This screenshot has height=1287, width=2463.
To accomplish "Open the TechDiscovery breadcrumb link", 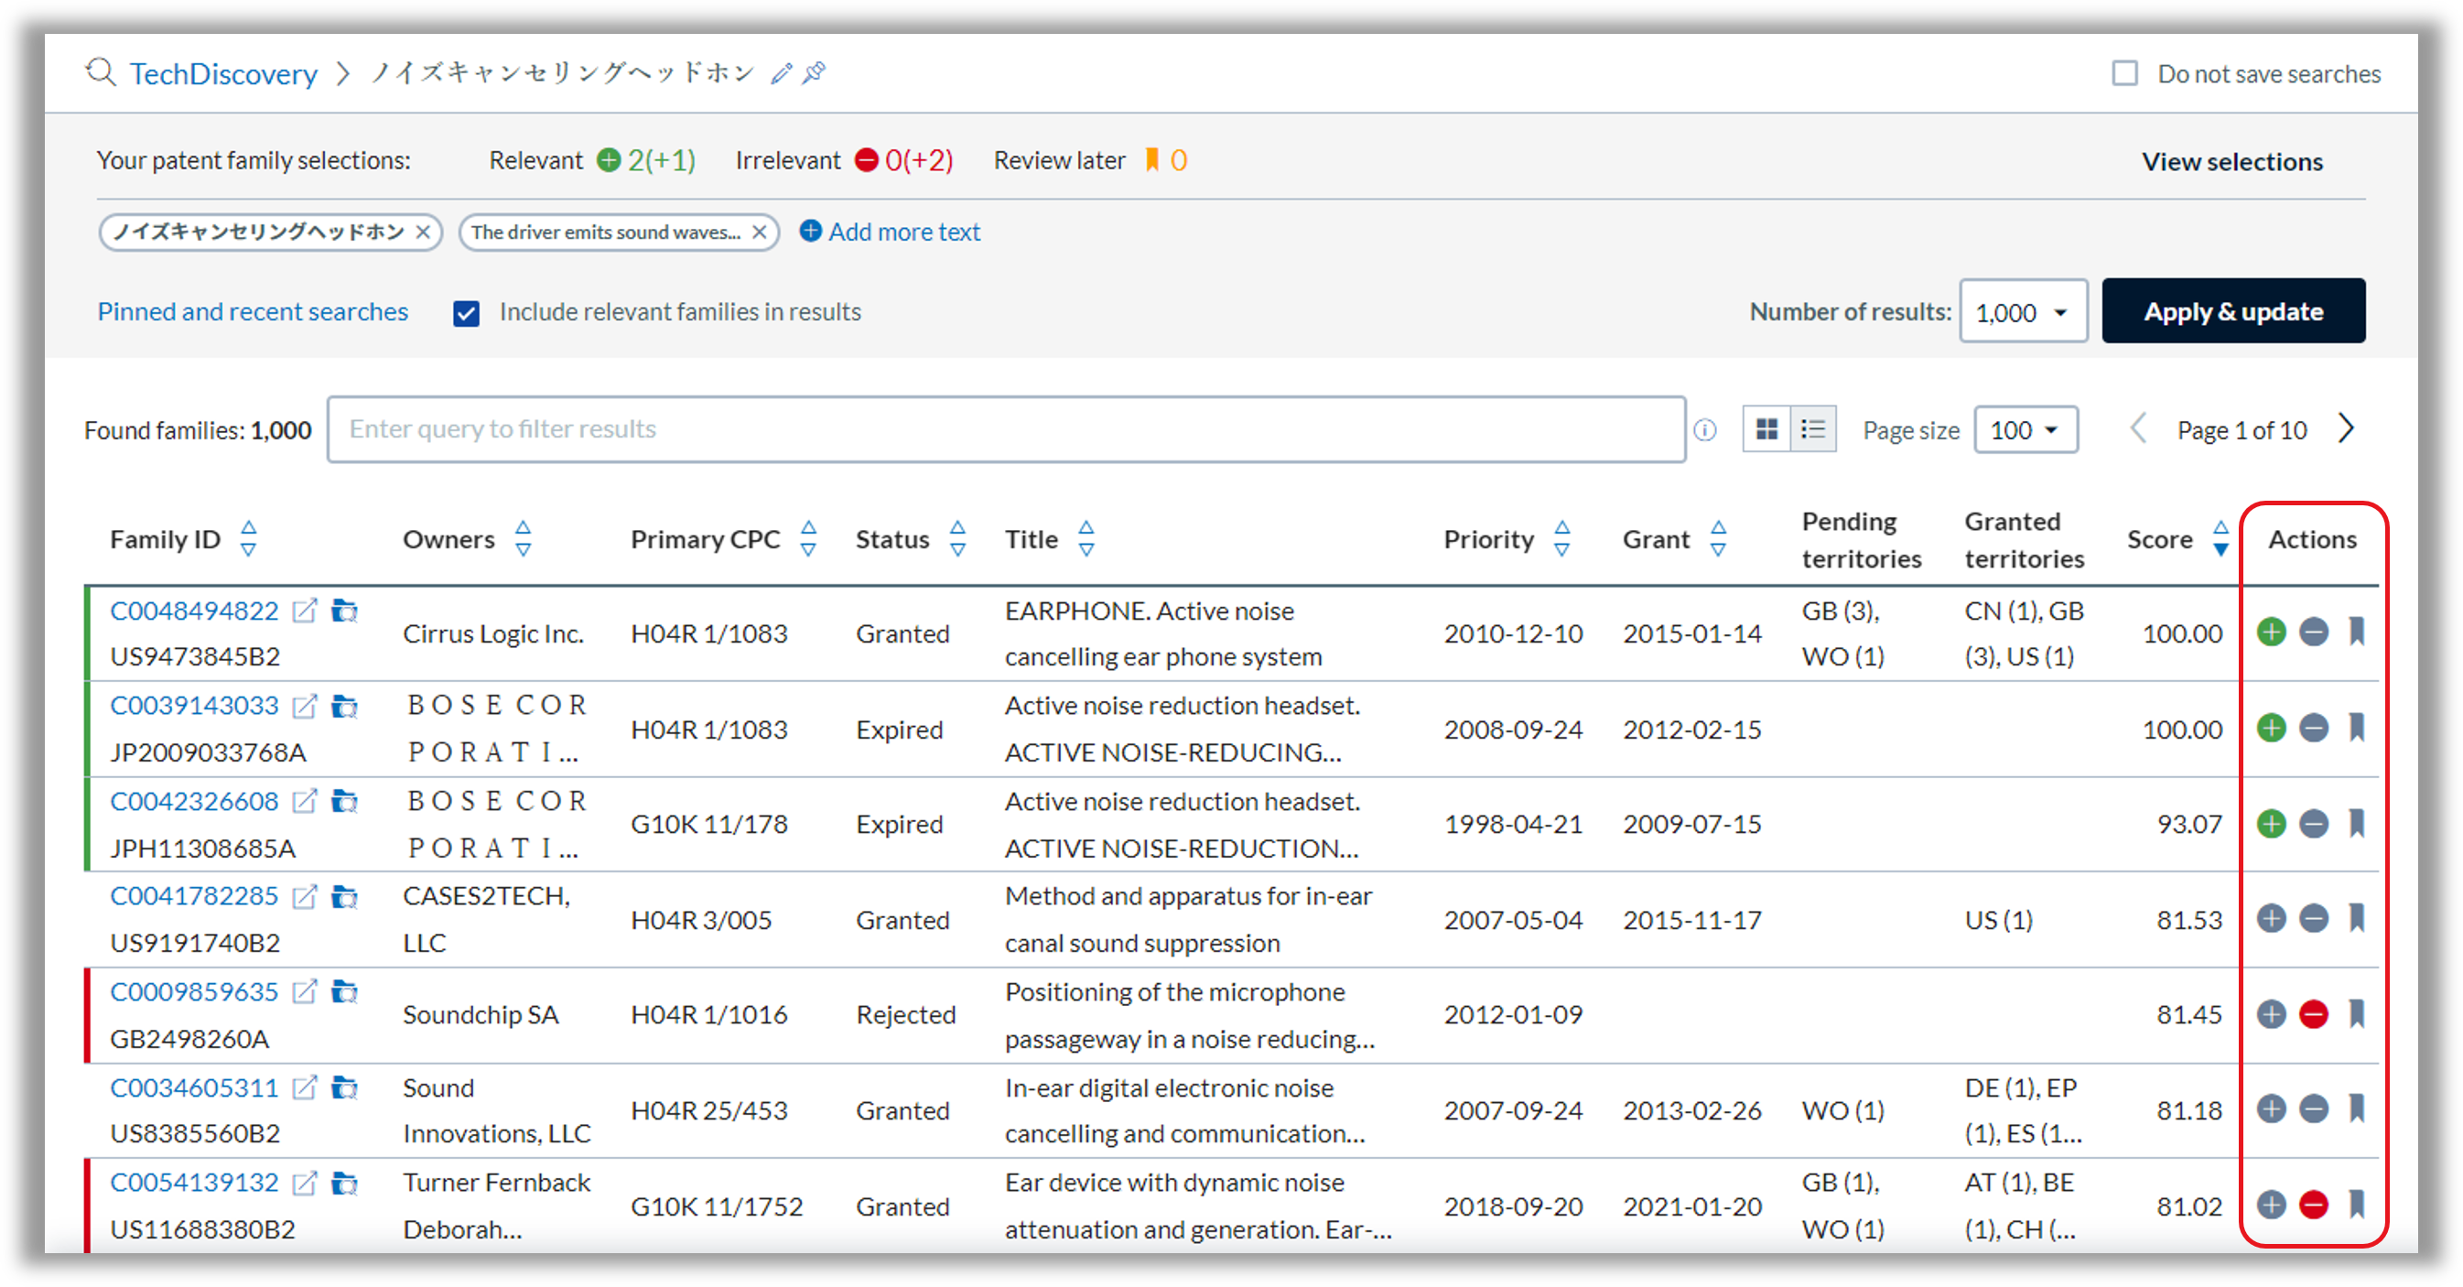I will (223, 73).
